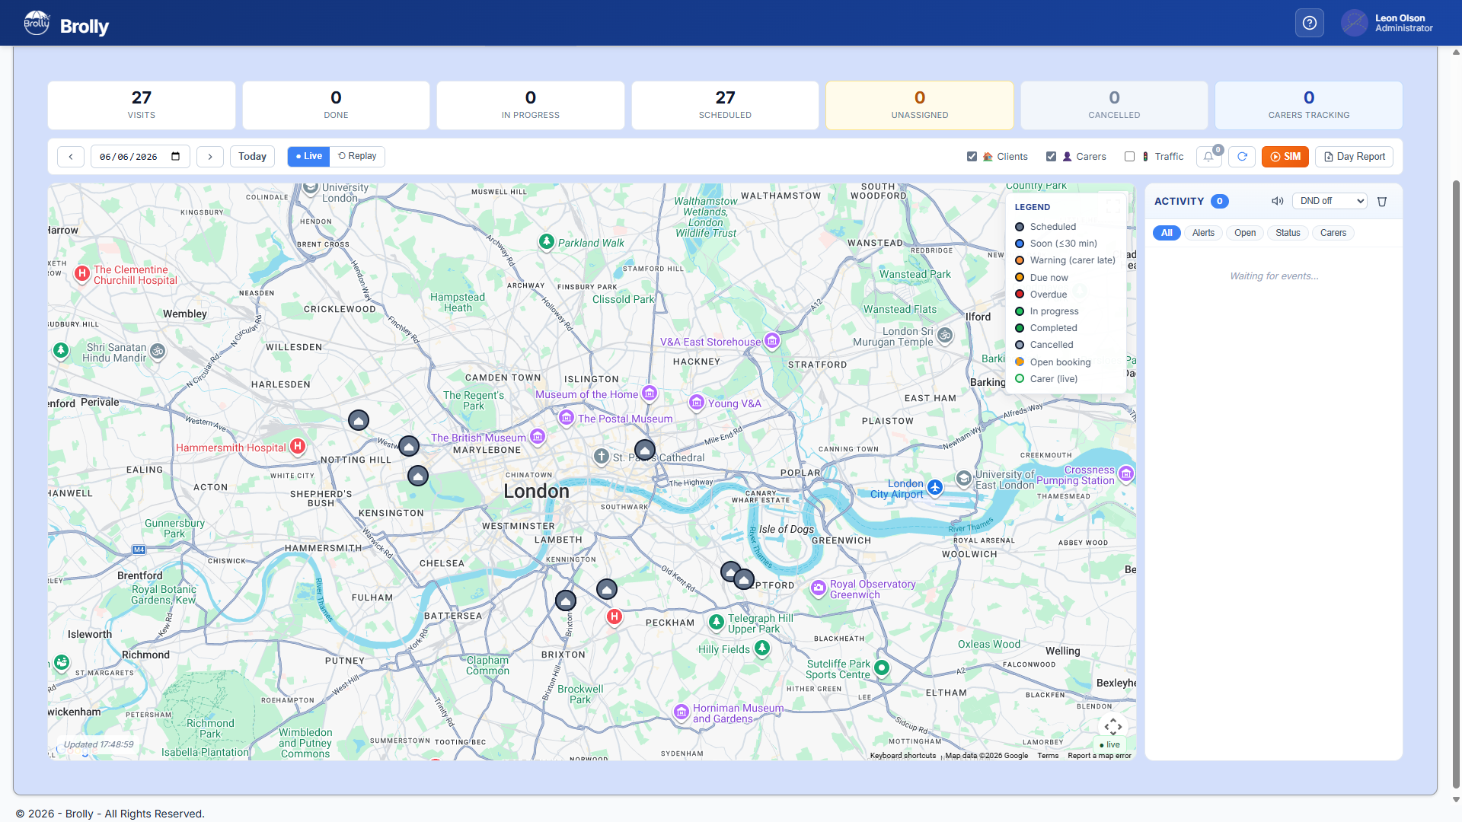Open map camera controls icon

click(x=1112, y=726)
